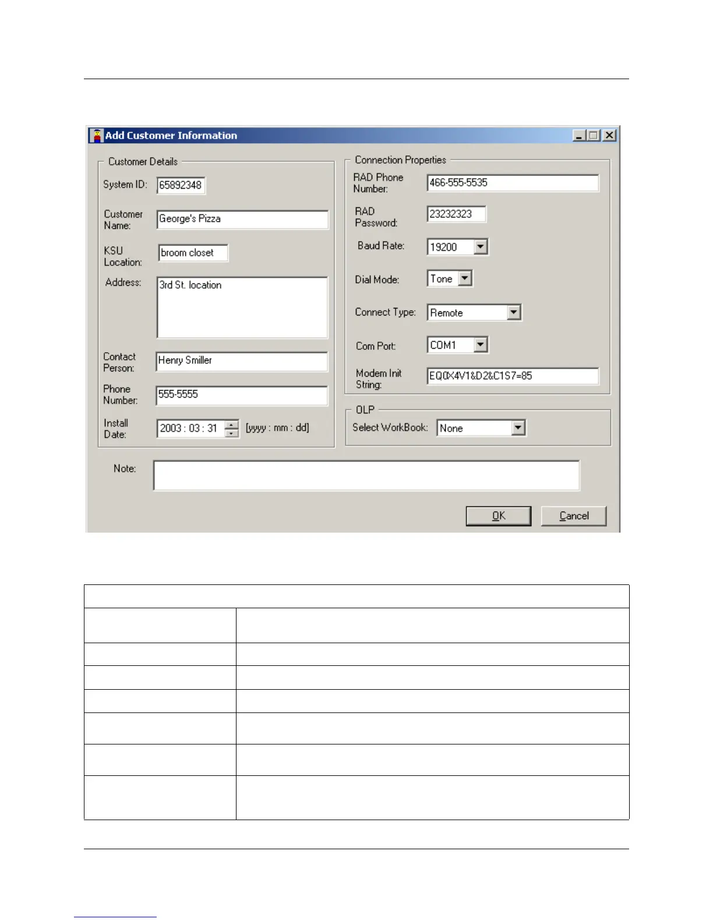Click inside the Note text box
Screen dimensions: 713x922
[366, 476]
